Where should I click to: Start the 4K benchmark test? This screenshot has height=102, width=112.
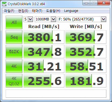[14, 66]
